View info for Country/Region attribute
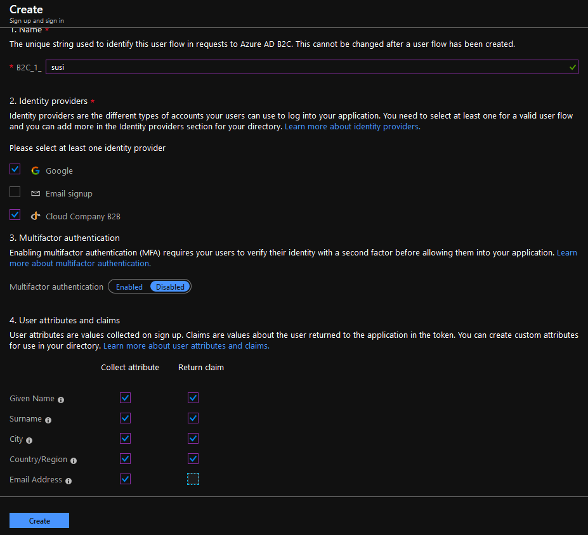Screen dimensions: 588x535 (x=73, y=460)
